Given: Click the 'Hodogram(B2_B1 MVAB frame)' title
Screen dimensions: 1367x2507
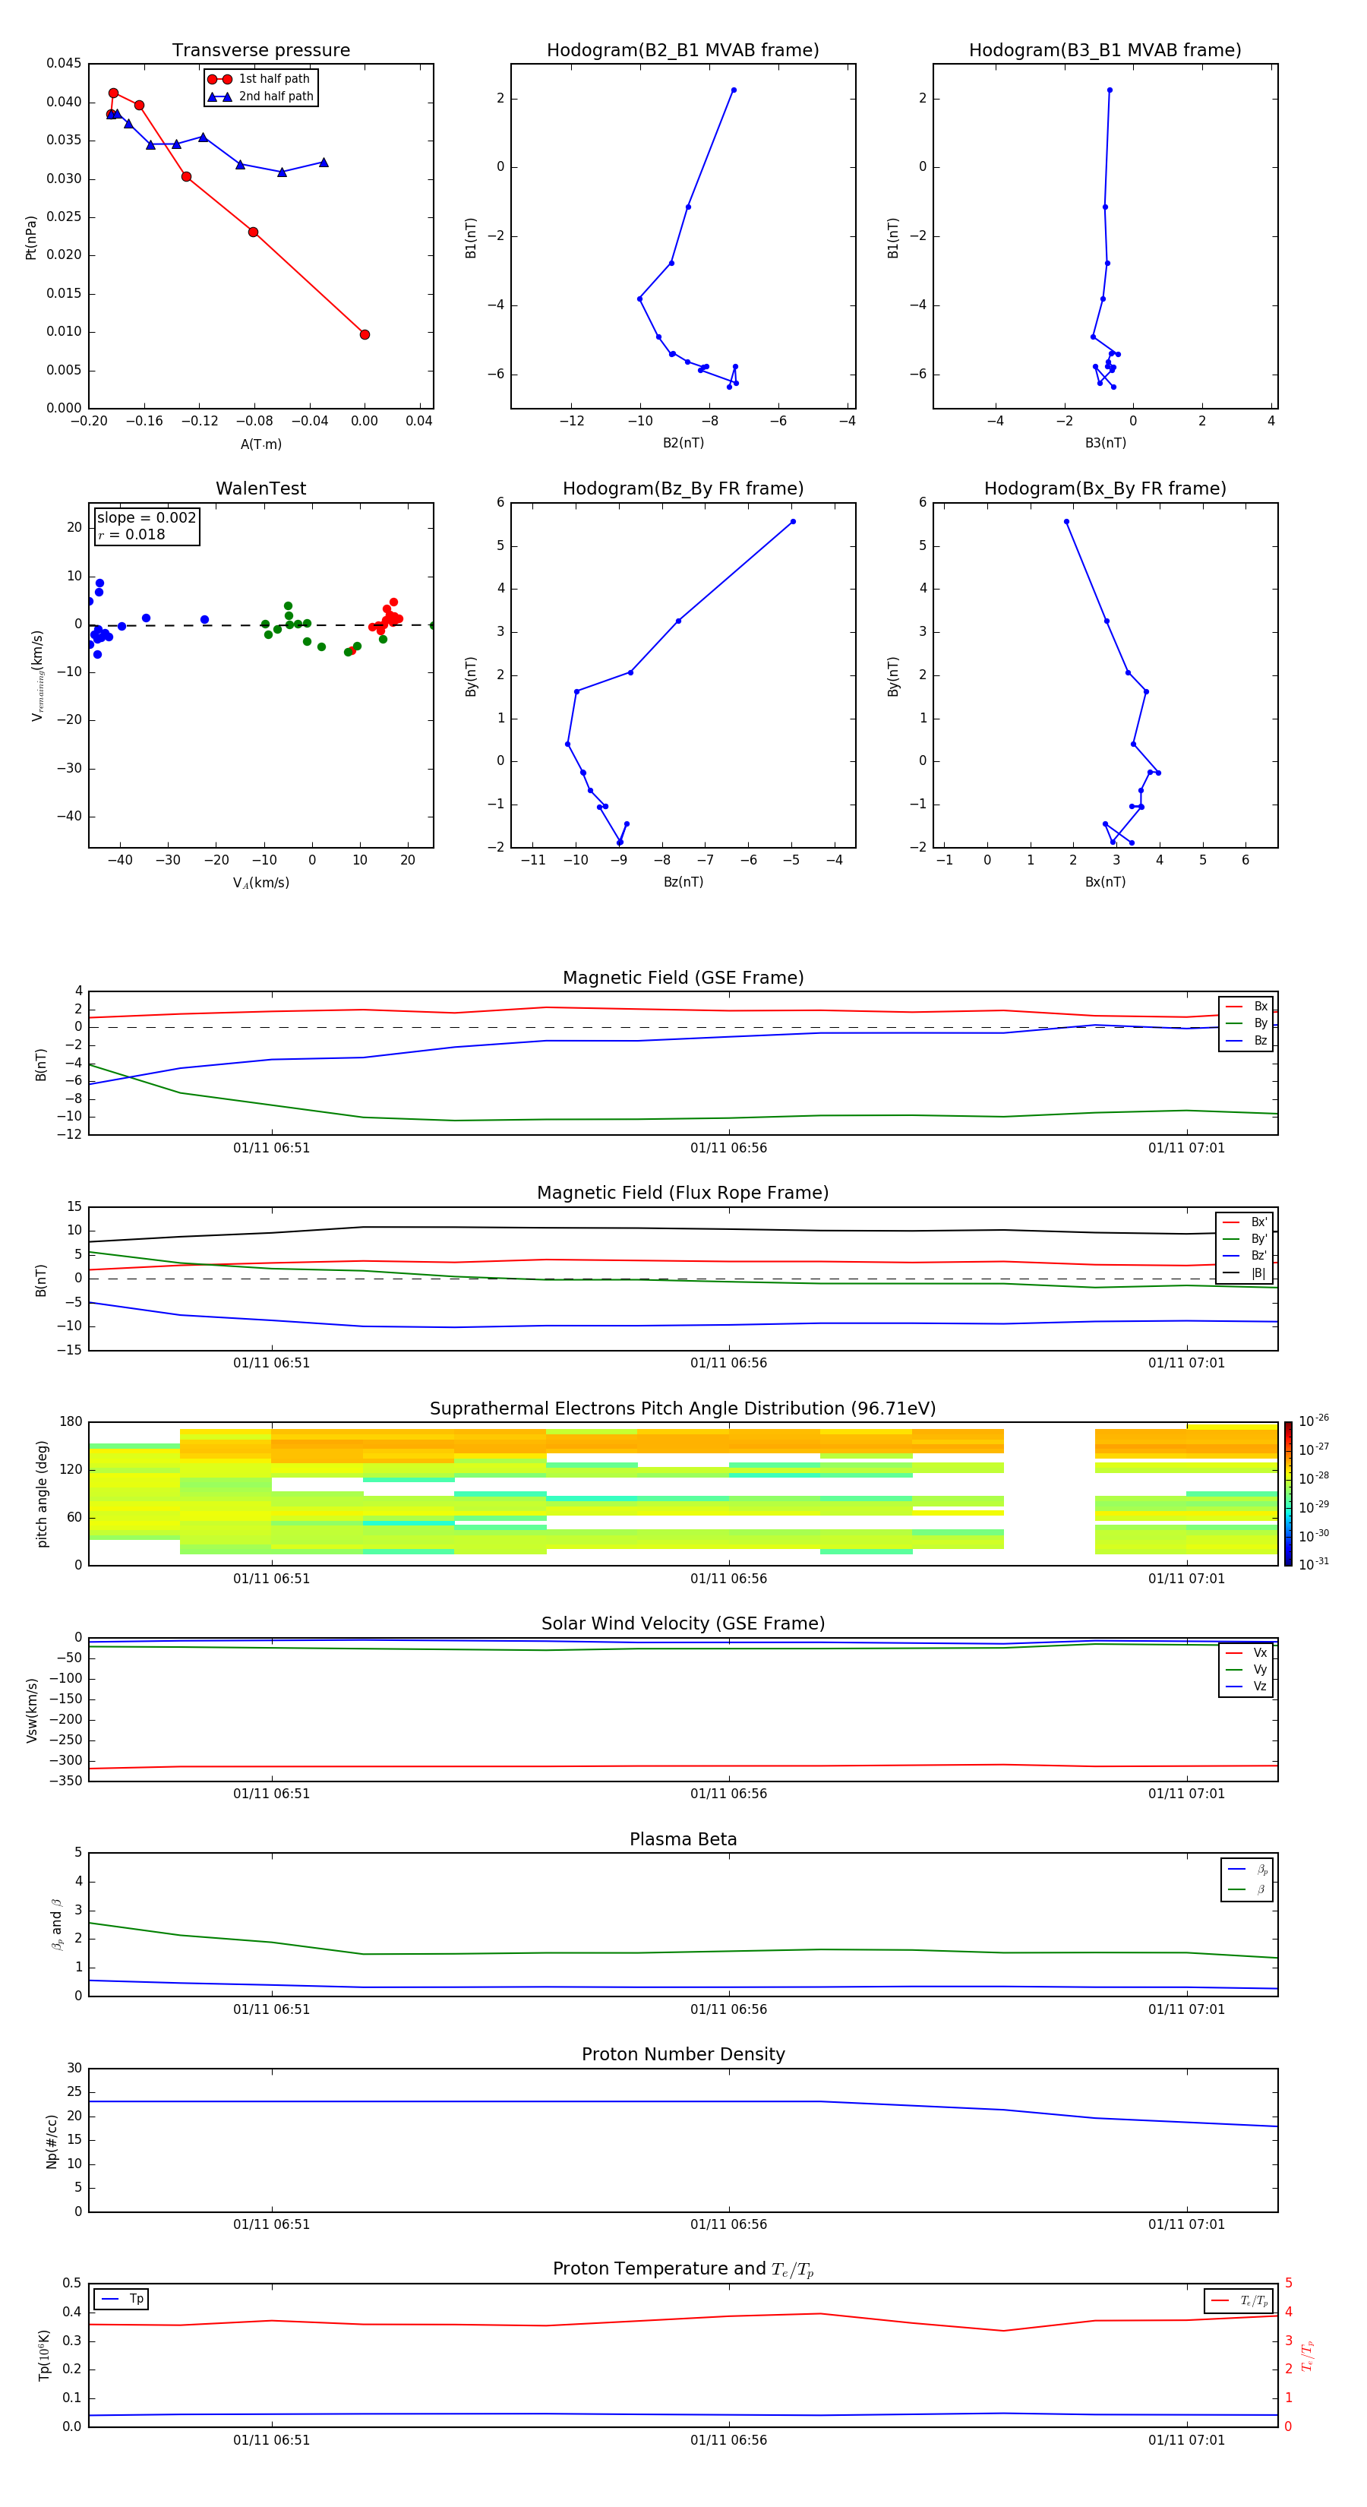Looking at the screenshot, I should pyautogui.click(x=683, y=49).
